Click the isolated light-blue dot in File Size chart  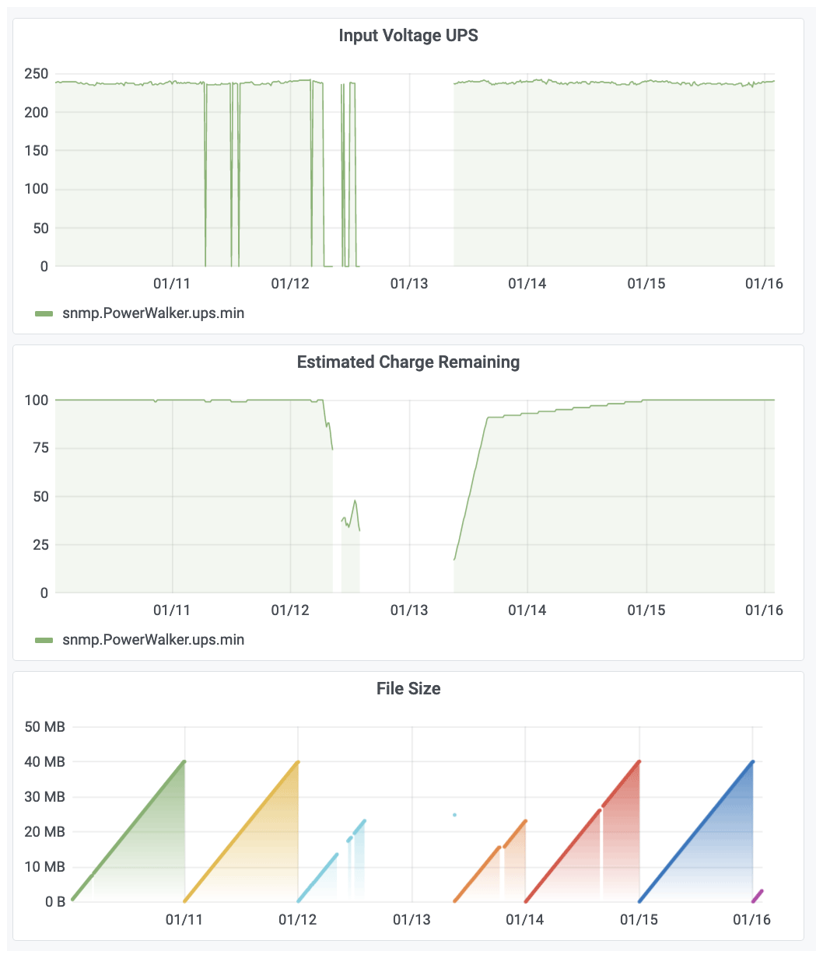point(454,815)
